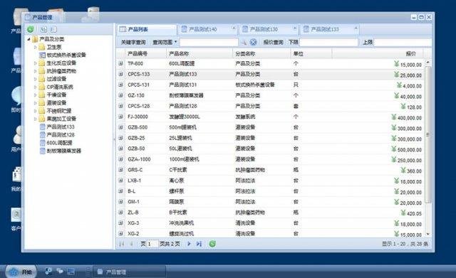Click the row icon beside TP-600
The width and height of the screenshot is (456, 278).
(120, 63)
